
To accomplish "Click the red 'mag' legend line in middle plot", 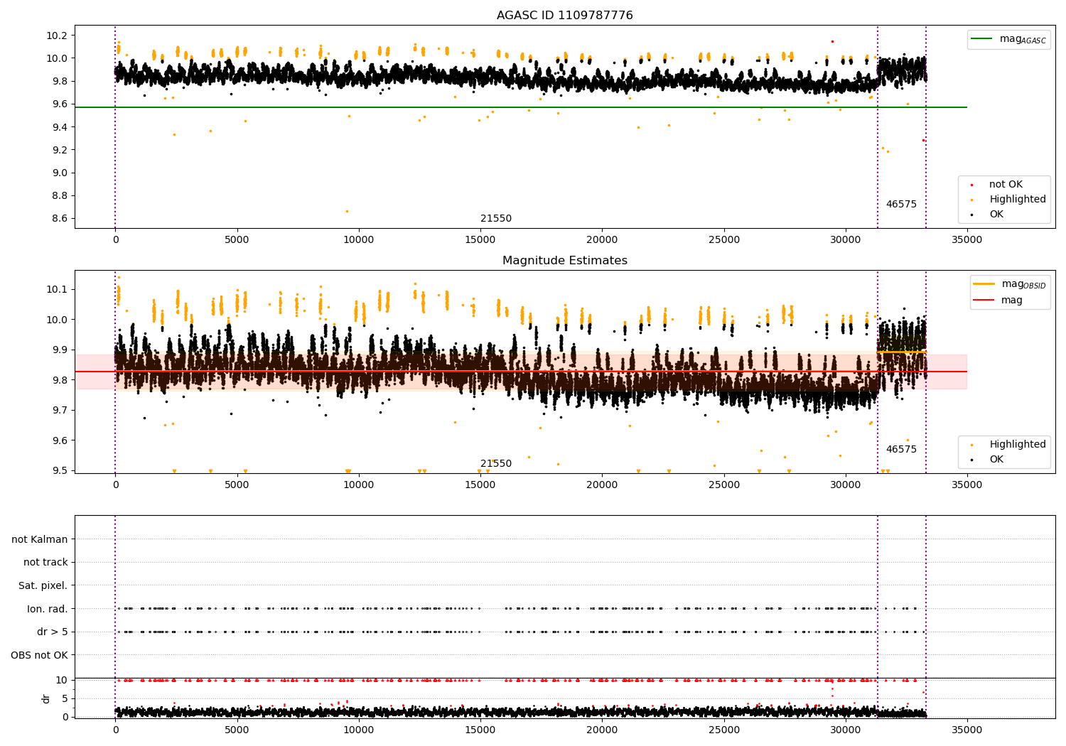I will [x=984, y=301].
